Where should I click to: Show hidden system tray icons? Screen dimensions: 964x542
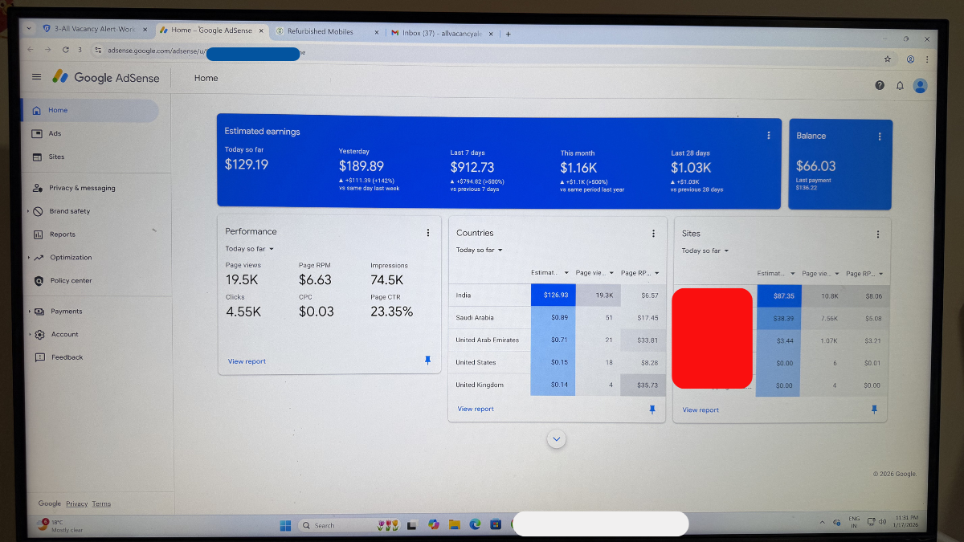(x=821, y=523)
